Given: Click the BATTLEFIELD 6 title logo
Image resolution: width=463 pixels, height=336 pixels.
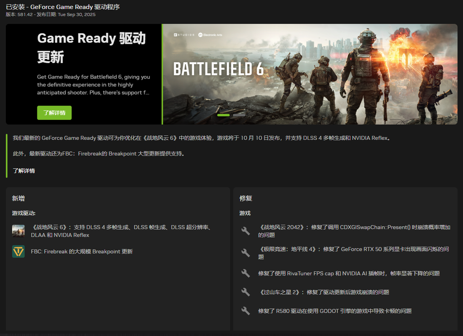Looking at the screenshot, I should [218, 69].
